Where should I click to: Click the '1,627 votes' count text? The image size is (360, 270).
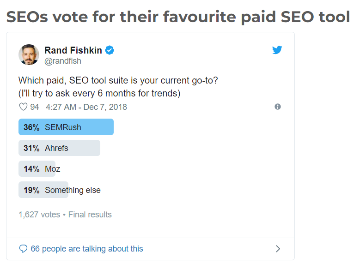[x=39, y=215]
